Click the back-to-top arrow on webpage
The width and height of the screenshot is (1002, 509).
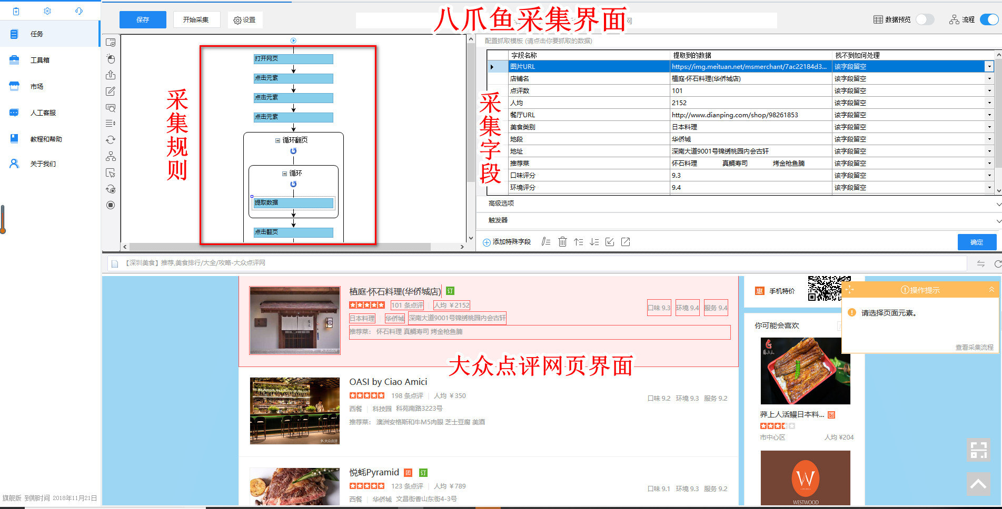(x=978, y=484)
